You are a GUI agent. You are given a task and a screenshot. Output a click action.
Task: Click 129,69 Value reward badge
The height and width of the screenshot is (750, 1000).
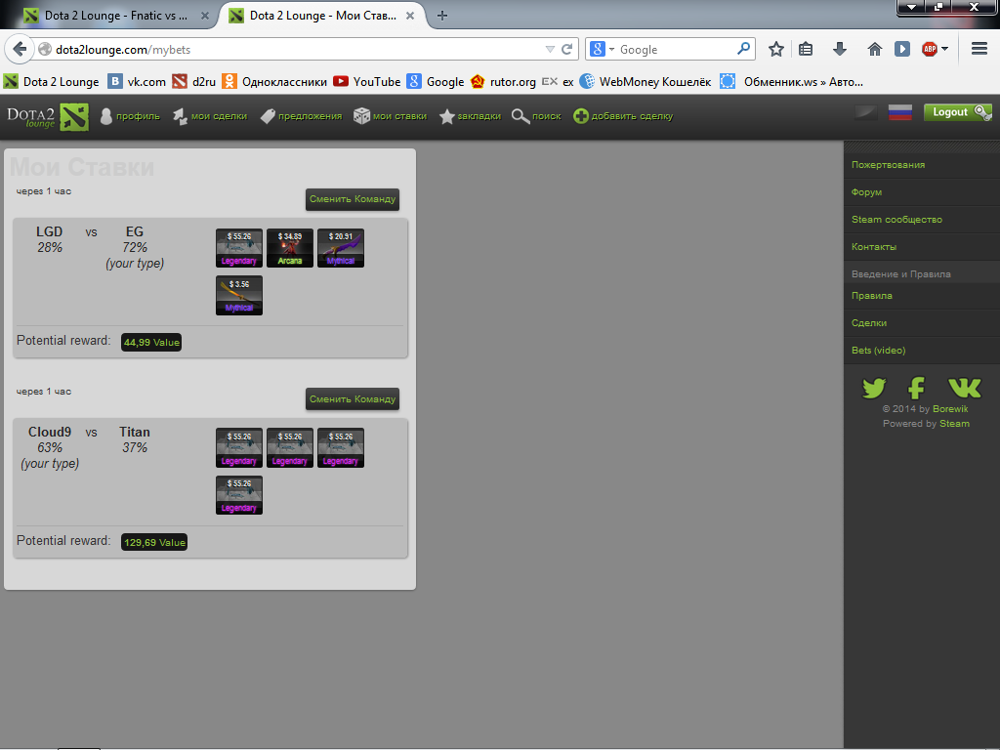pos(154,542)
